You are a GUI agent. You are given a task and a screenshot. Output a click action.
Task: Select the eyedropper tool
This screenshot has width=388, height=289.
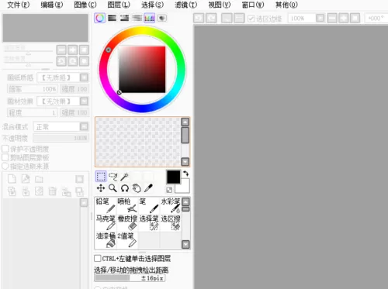148,188
